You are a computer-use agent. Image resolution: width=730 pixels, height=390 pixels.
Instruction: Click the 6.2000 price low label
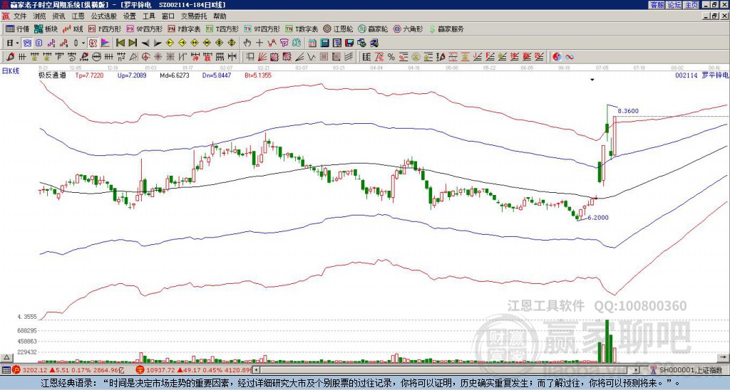pyautogui.click(x=598, y=218)
